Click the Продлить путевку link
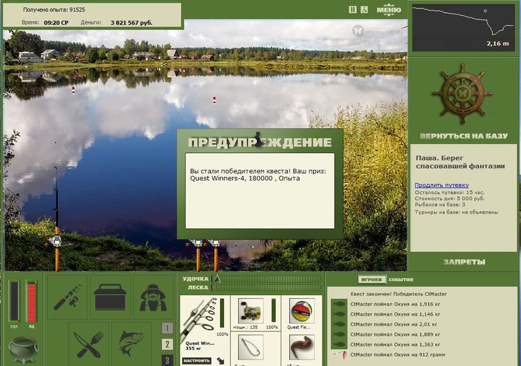The height and width of the screenshot is (366, 521). (441, 185)
